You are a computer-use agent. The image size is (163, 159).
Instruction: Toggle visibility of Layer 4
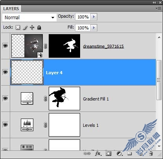(5, 72)
